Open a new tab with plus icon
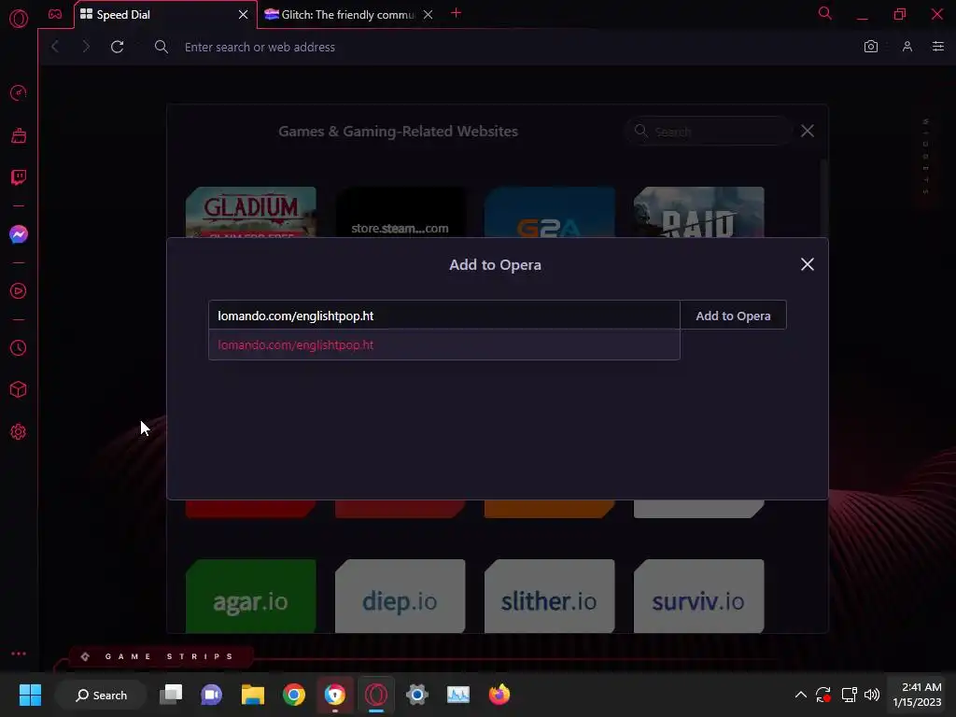The height and width of the screenshot is (717, 956). pyautogui.click(x=456, y=13)
